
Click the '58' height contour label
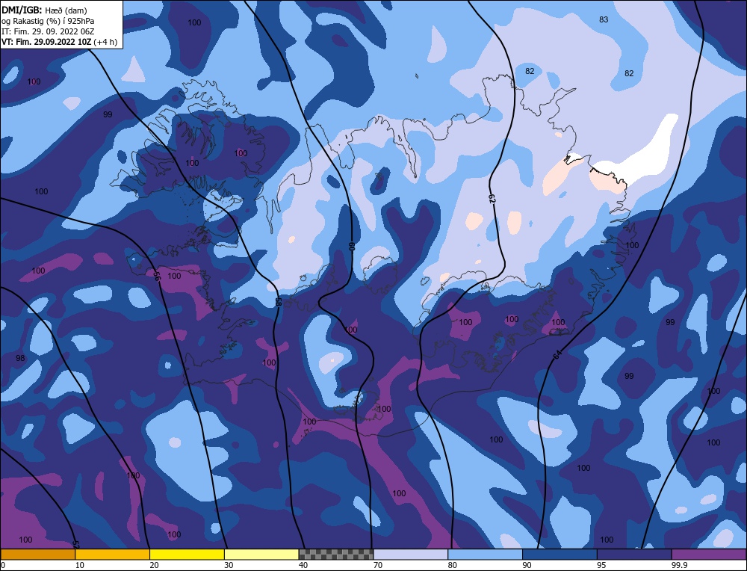point(278,302)
